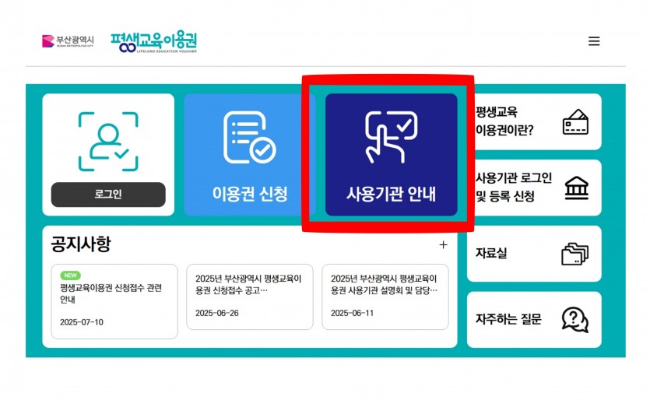Open the 사용기관 설명회 notice from 2025-06-11
The height and width of the screenshot is (400, 650).
pyautogui.click(x=385, y=296)
